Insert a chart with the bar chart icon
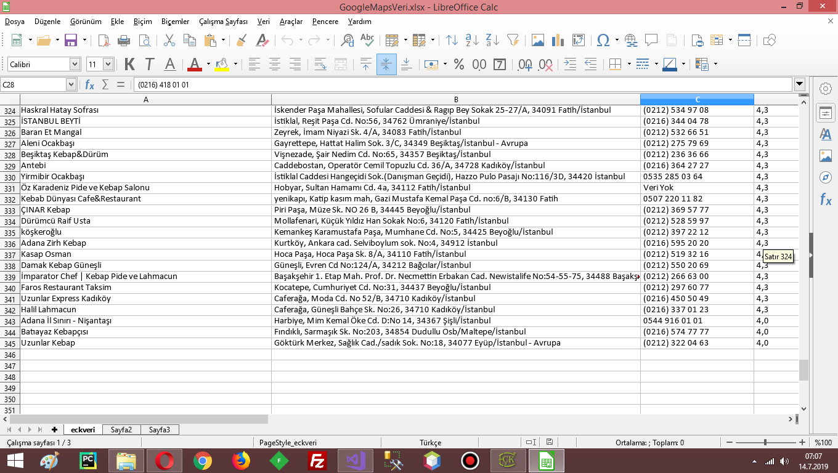This screenshot has width=838, height=473. pos(558,41)
